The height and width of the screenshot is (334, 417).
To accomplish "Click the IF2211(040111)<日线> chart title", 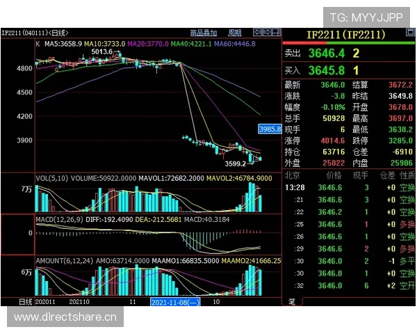I will click(35, 33).
